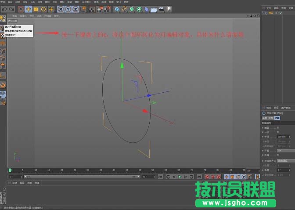Open the recent tools plus icon
The height and width of the screenshot is (210, 295).
51,9
